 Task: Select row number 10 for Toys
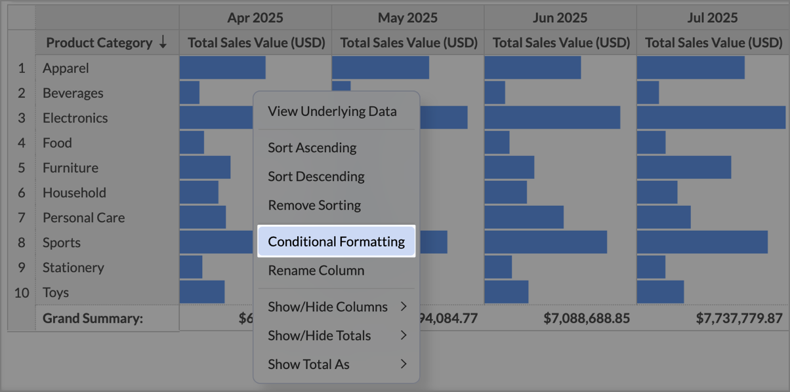tap(22, 292)
